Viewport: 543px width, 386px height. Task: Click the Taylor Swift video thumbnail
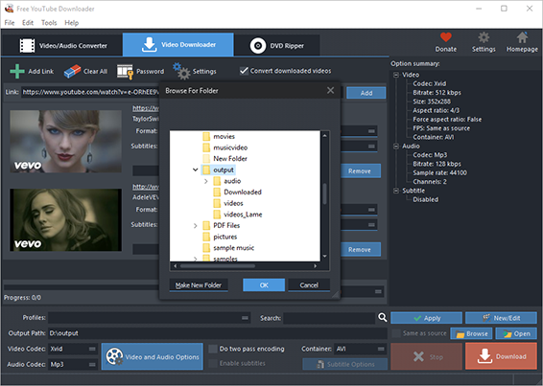coord(66,141)
